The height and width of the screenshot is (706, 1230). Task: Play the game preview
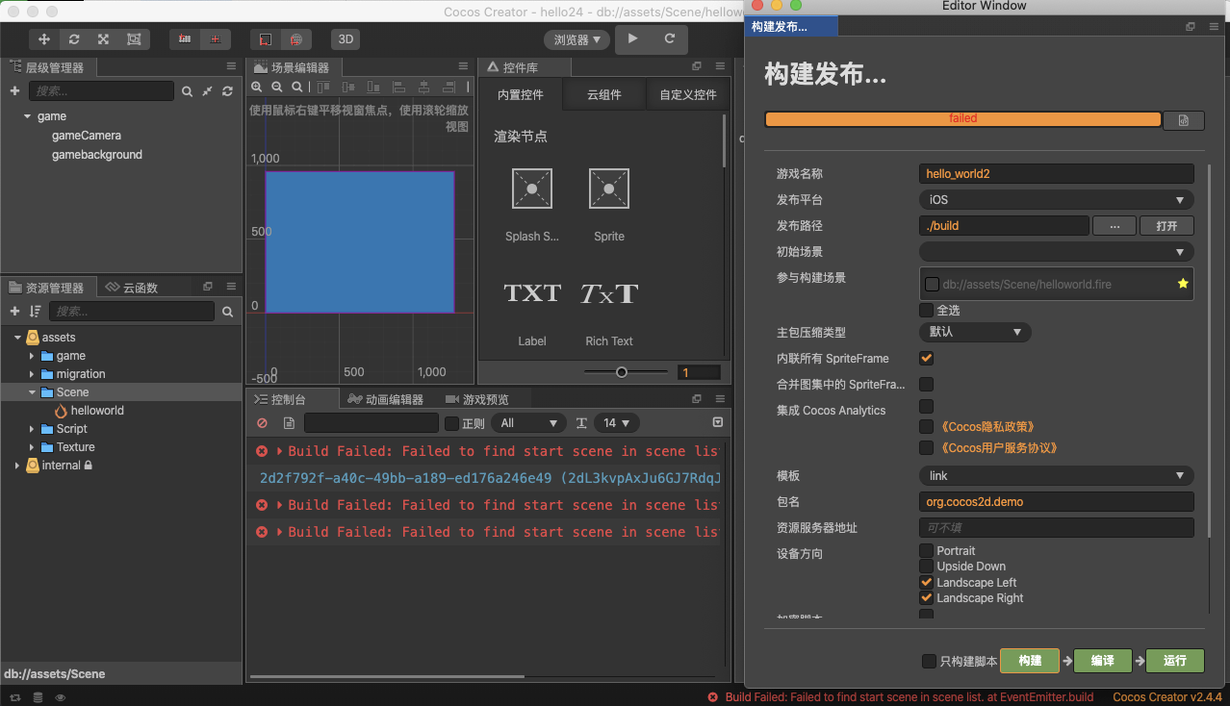tap(632, 38)
